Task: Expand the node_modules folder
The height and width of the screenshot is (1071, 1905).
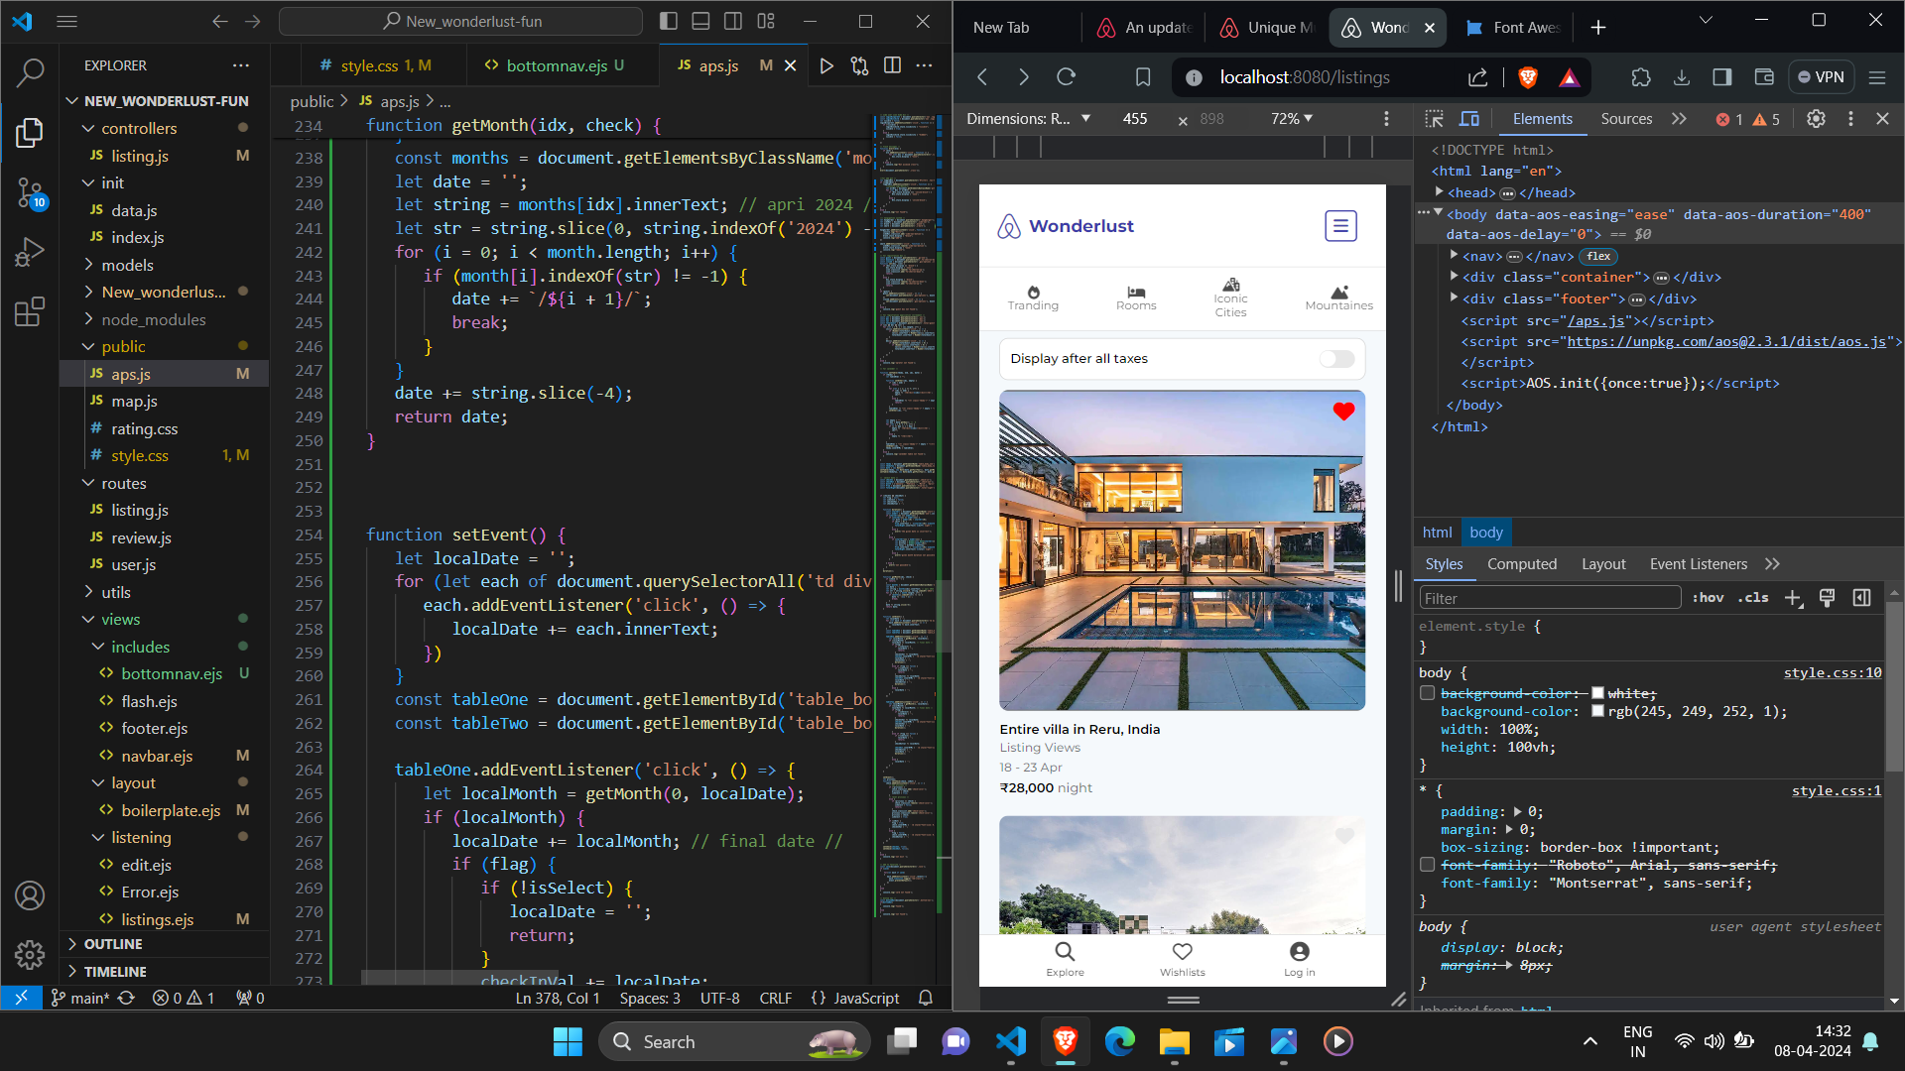Action: pyautogui.click(x=153, y=319)
